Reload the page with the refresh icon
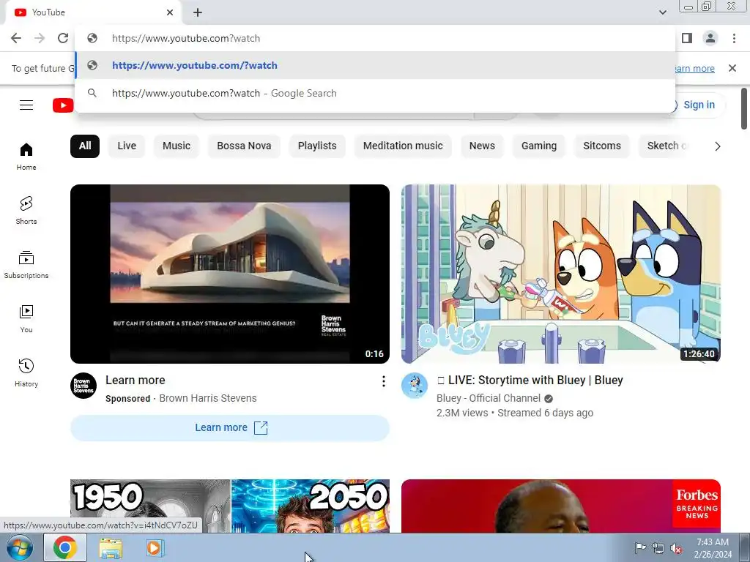The height and width of the screenshot is (562, 750). (x=63, y=38)
